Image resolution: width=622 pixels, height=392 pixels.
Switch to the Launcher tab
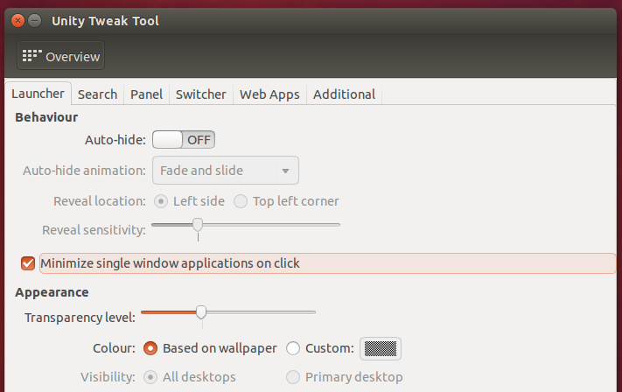[38, 94]
